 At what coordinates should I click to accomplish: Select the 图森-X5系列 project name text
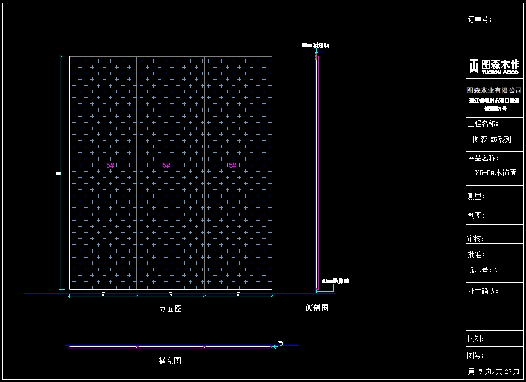pyautogui.click(x=492, y=139)
